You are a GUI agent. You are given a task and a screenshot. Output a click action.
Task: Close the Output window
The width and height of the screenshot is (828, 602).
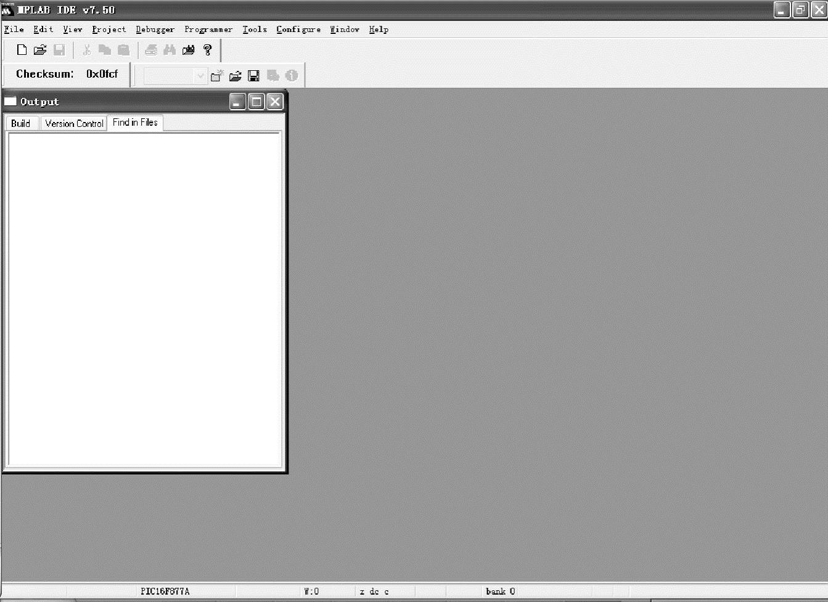tap(275, 102)
